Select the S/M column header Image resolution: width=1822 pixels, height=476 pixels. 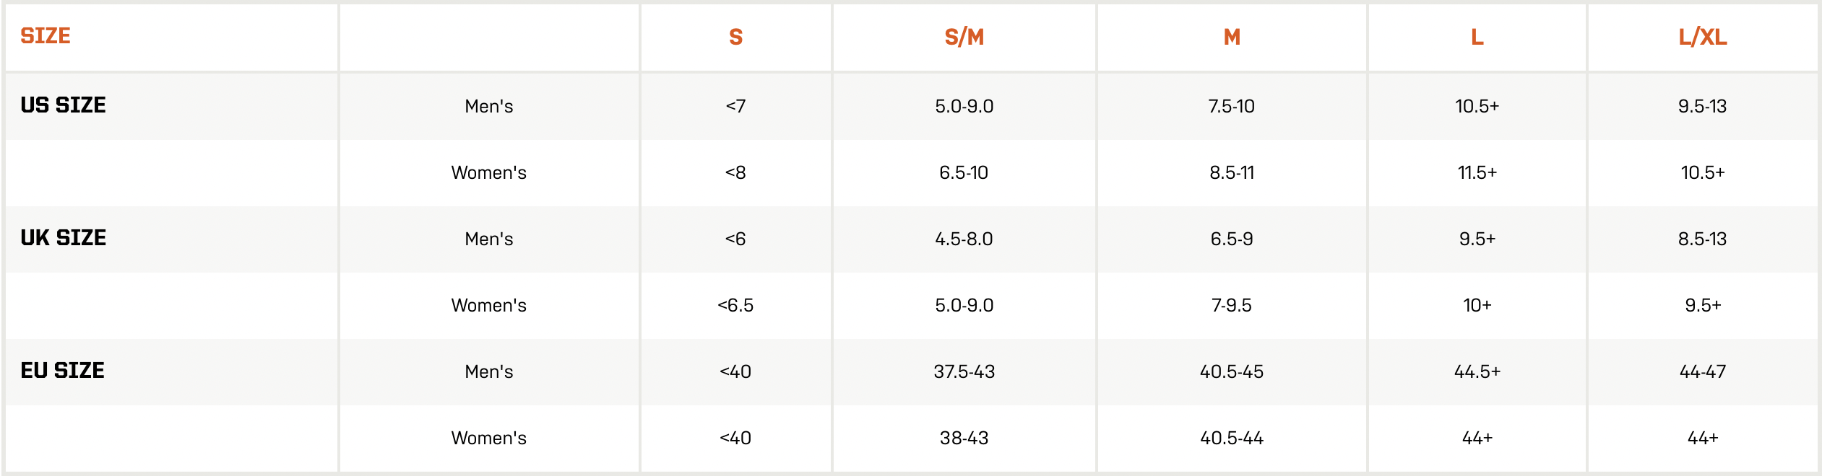pos(964,37)
